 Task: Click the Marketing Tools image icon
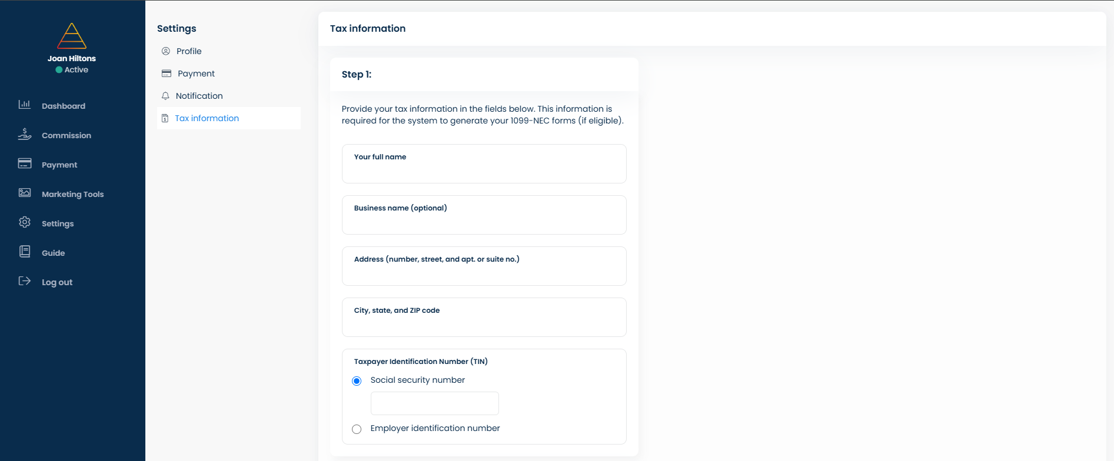point(24,193)
